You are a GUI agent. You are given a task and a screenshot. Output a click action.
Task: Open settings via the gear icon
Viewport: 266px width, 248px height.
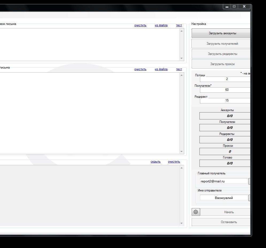click(196, 212)
